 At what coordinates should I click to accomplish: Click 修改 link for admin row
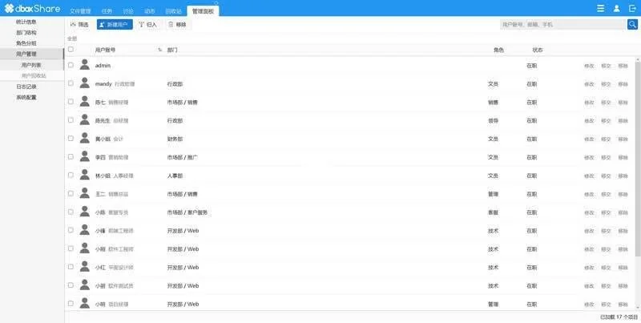coord(589,65)
